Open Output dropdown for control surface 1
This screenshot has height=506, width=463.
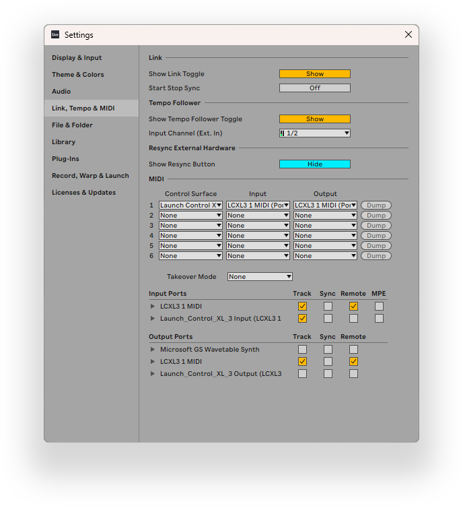click(x=325, y=205)
